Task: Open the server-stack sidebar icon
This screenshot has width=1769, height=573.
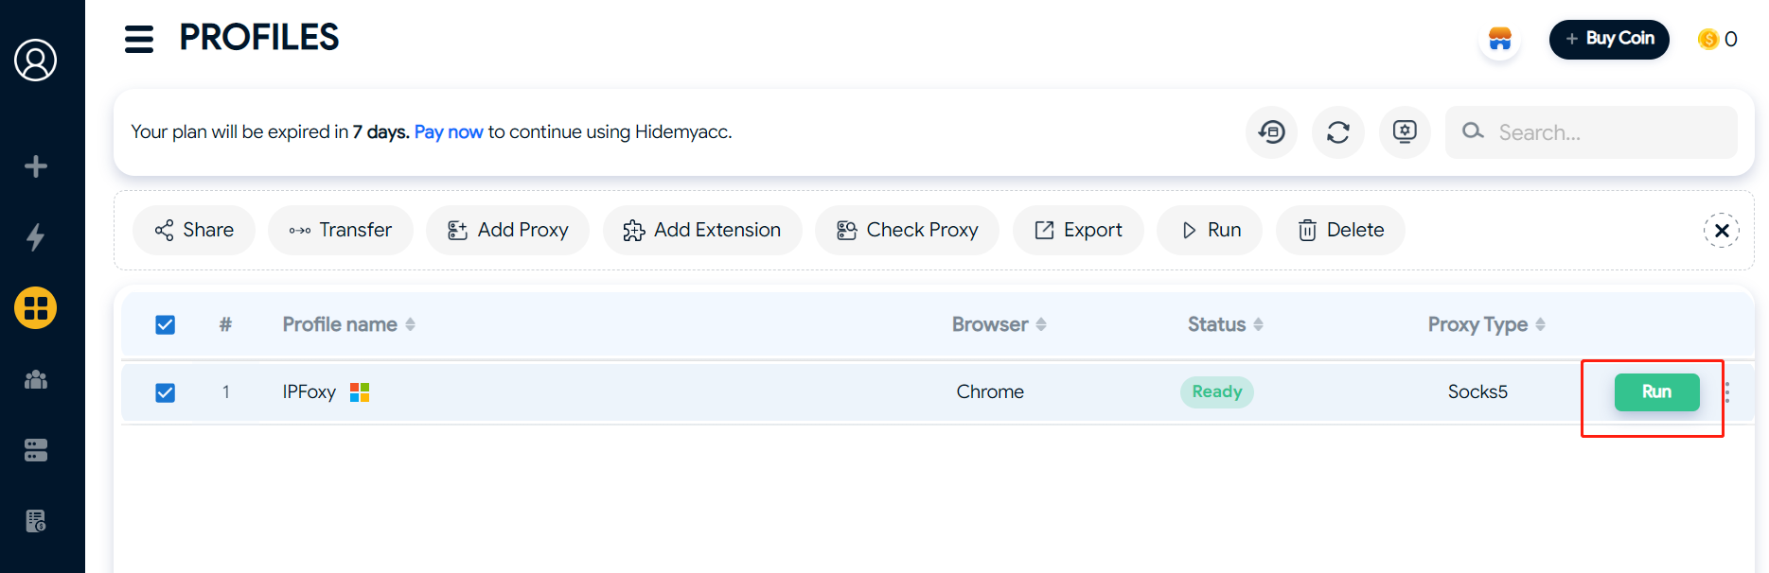Action: (36, 450)
